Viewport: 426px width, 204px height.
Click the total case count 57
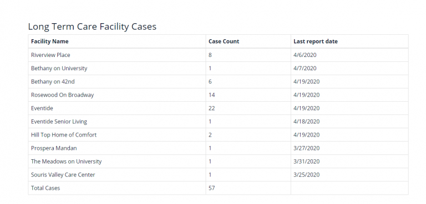tap(212, 188)
